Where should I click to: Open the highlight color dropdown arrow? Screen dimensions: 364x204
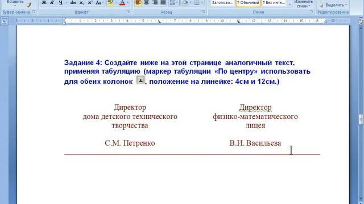[x=116, y=2]
